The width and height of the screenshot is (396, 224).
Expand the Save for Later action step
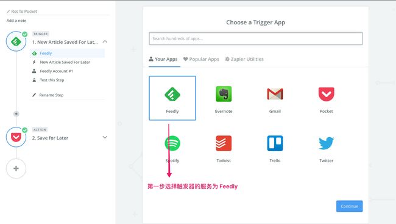(105, 137)
